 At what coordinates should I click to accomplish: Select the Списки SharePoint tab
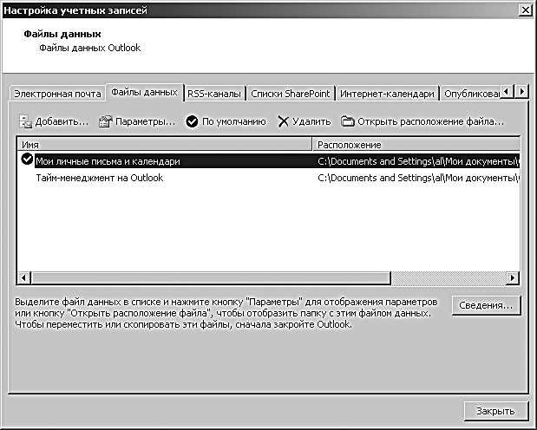[x=291, y=94]
